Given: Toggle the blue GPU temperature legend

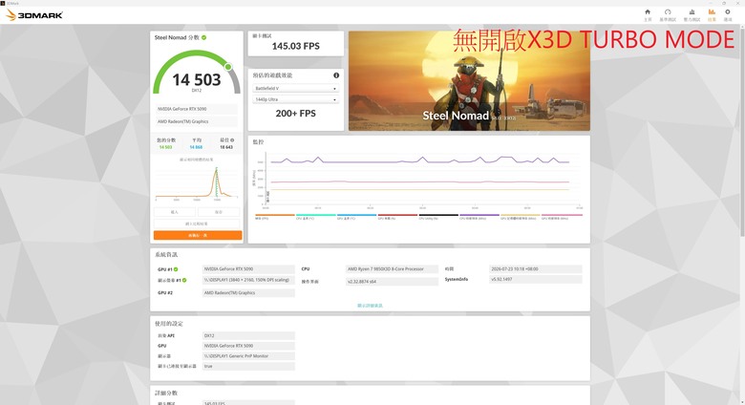Looking at the screenshot, I should (x=356, y=217).
